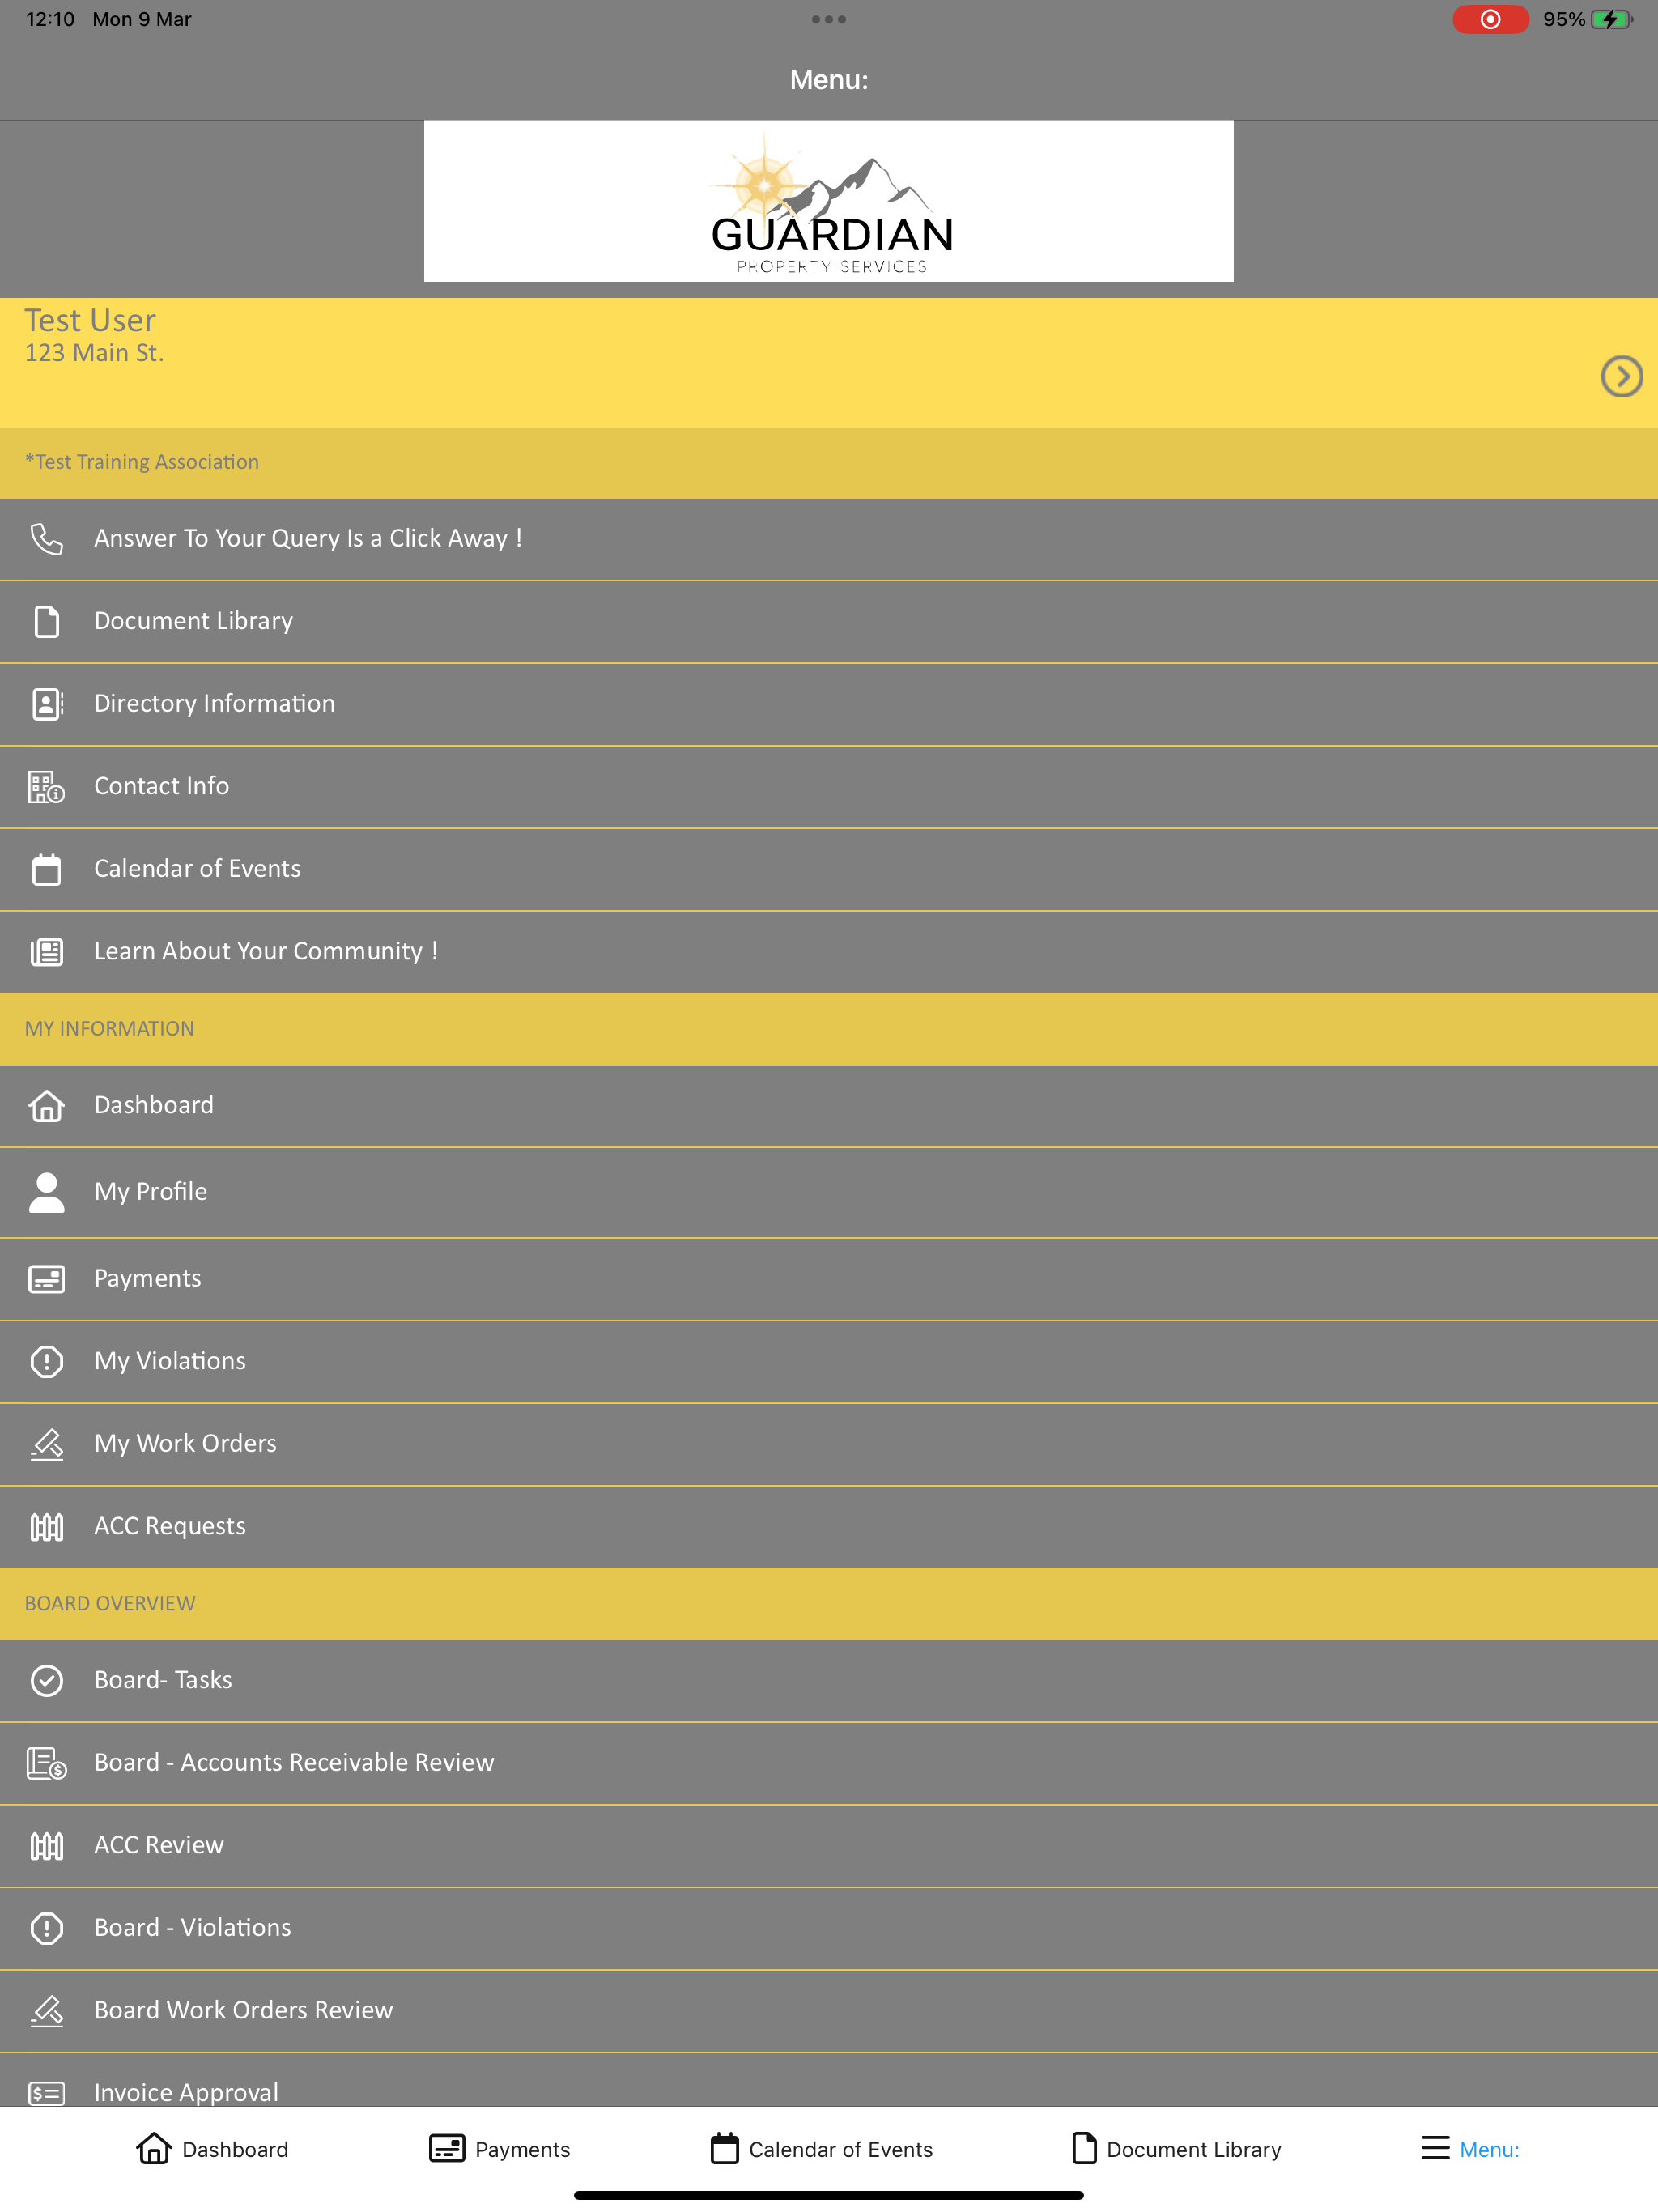This screenshot has height=2212, width=1658.
Task: Open ACC Review under Board Overview
Action: (x=829, y=1846)
